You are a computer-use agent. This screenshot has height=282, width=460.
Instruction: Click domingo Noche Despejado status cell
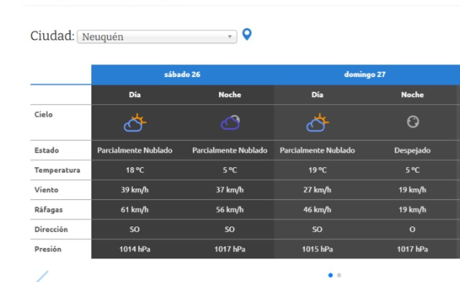[412, 151]
